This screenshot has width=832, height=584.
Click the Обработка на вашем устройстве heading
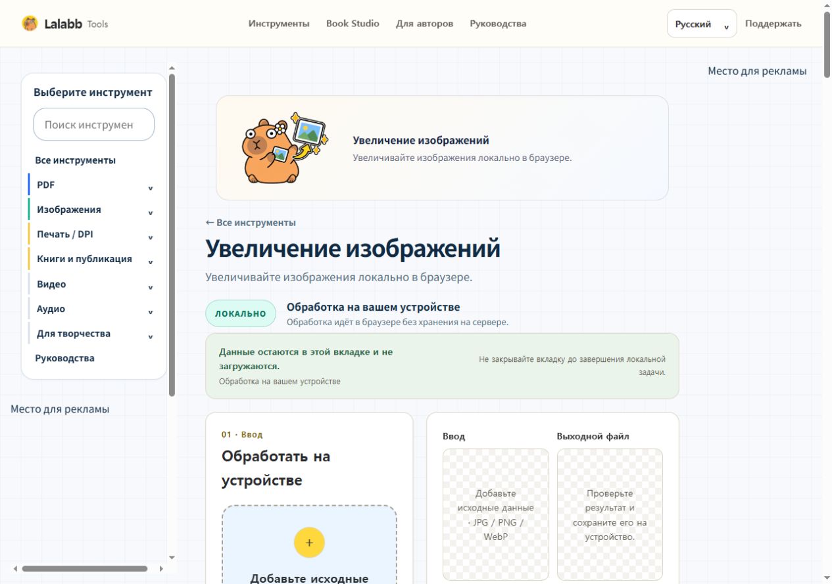[373, 307]
